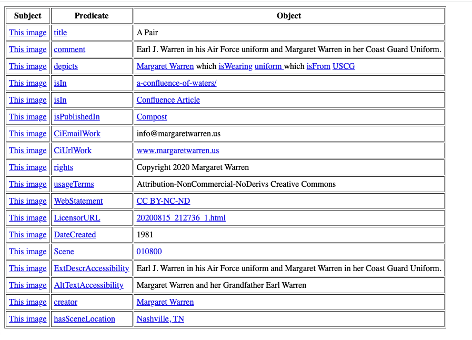Click the 'uniform' link
Screen dimensions: 472x340
(269, 66)
